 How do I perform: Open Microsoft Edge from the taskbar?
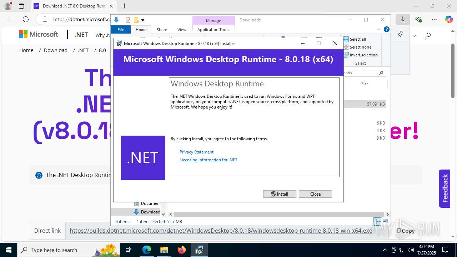coord(147,250)
